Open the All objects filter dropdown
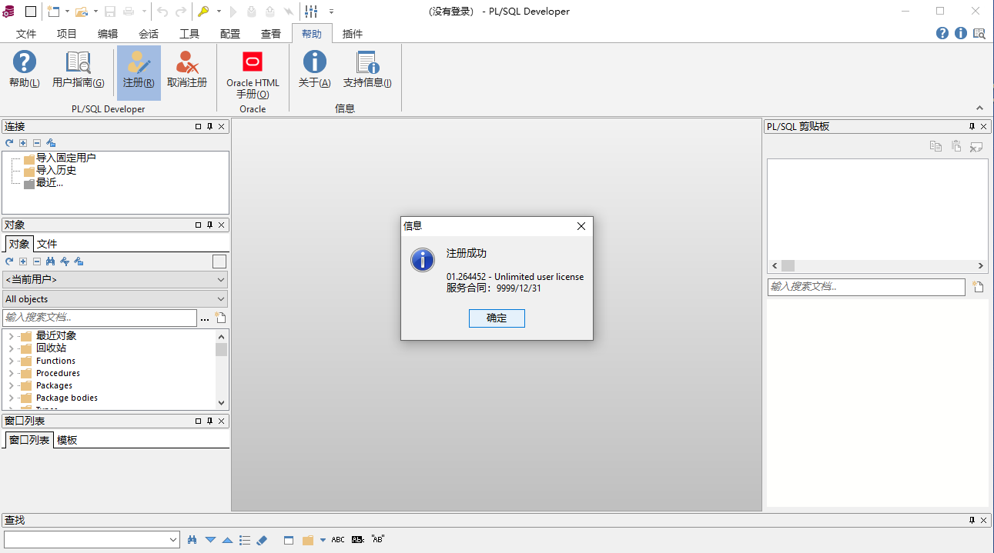The width and height of the screenshot is (994, 553). [x=115, y=299]
